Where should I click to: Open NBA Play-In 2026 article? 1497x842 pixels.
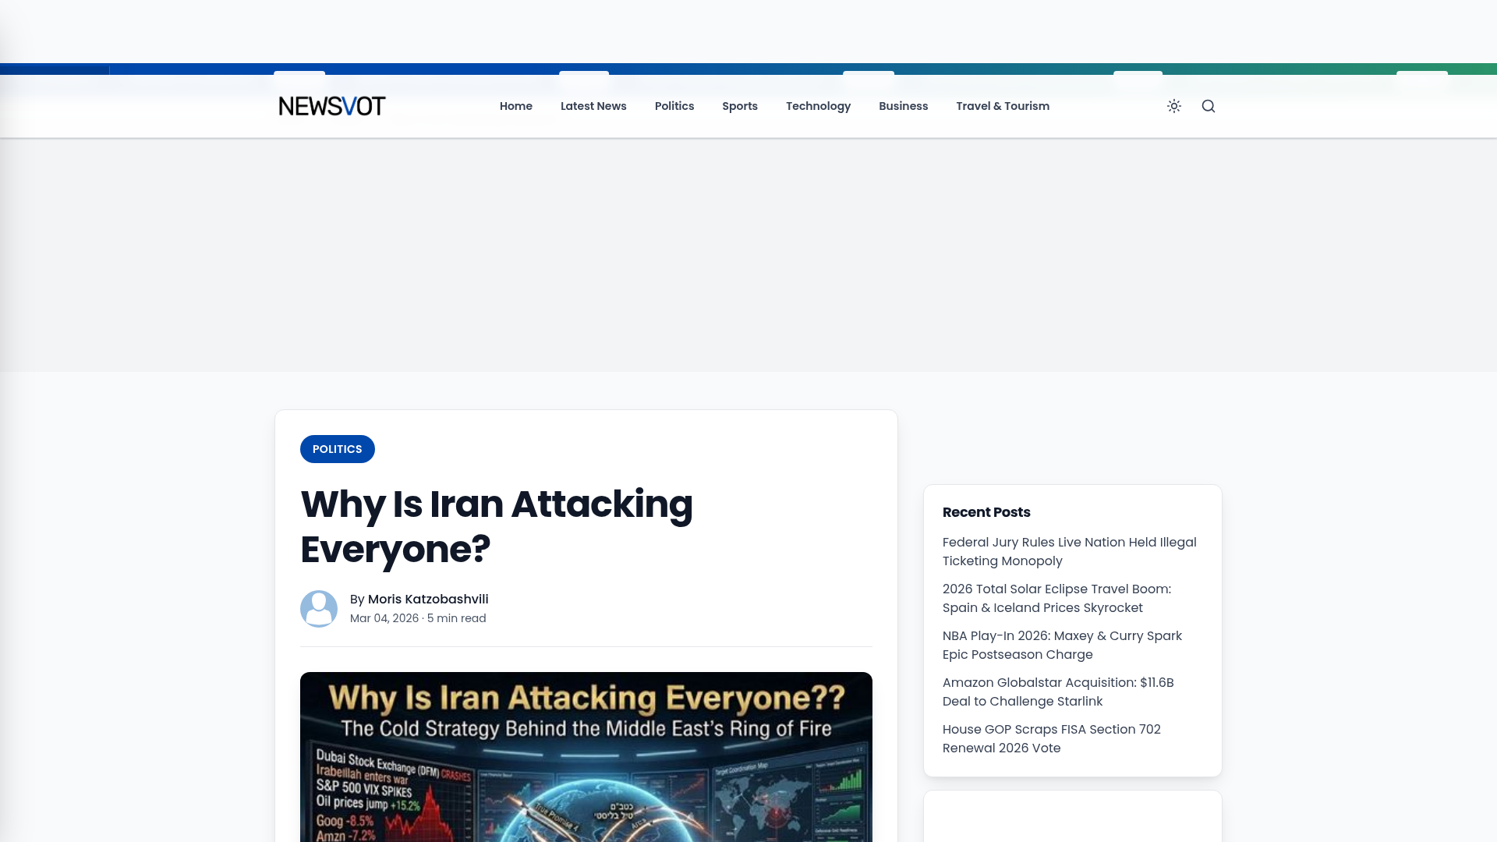(1062, 645)
